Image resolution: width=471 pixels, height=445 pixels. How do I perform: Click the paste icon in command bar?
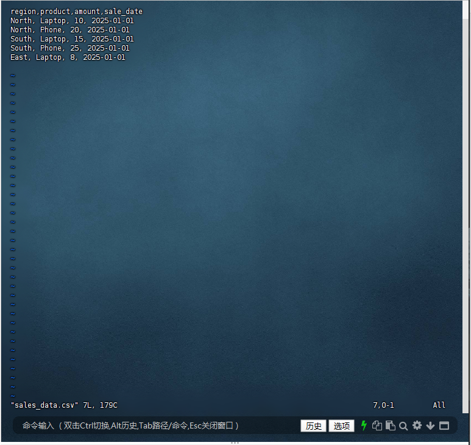[390, 425]
